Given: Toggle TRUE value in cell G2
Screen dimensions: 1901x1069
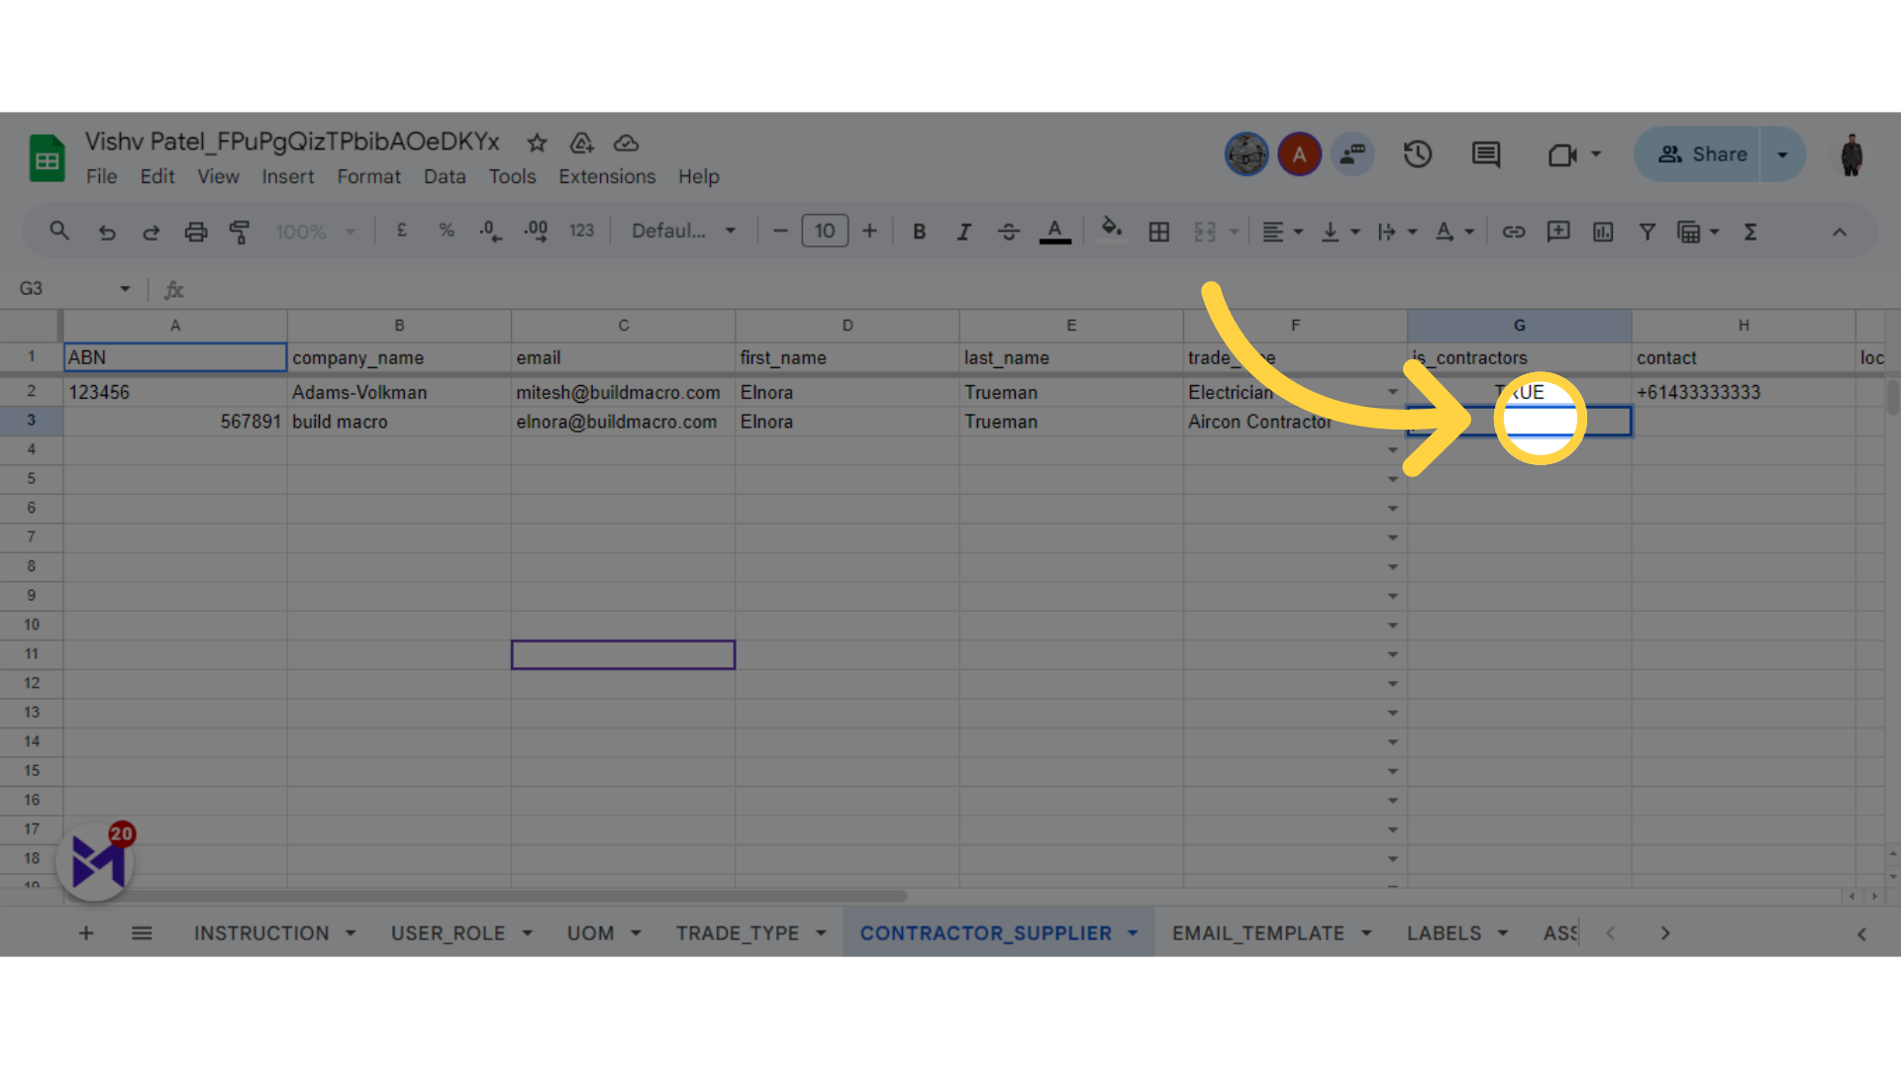Looking at the screenshot, I should pyautogui.click(x=1517, y=392).
